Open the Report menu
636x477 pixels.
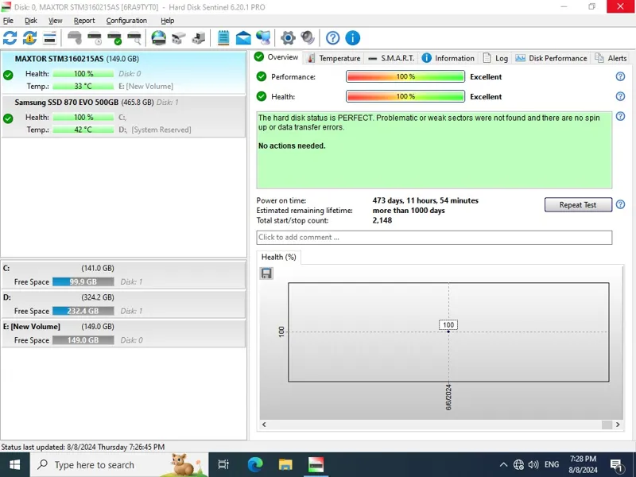coord(84,21)
